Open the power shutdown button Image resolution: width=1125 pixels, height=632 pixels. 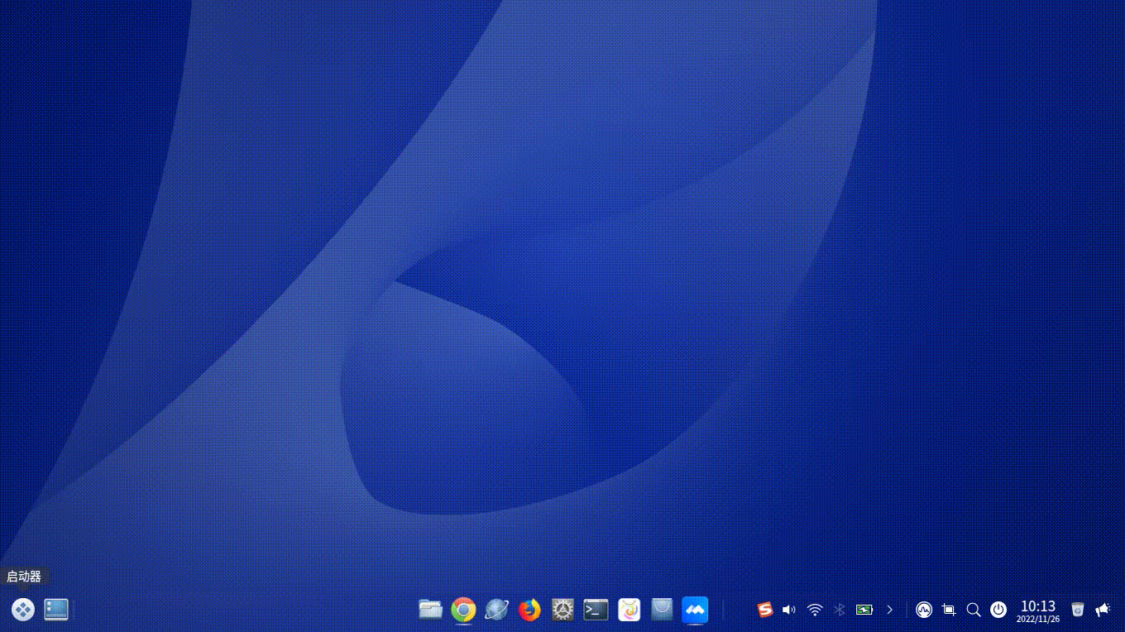point(998,610)
